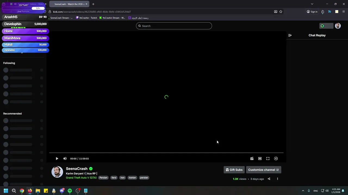Open ItsCrashin Stream Kick bookmark

(112, 18)
